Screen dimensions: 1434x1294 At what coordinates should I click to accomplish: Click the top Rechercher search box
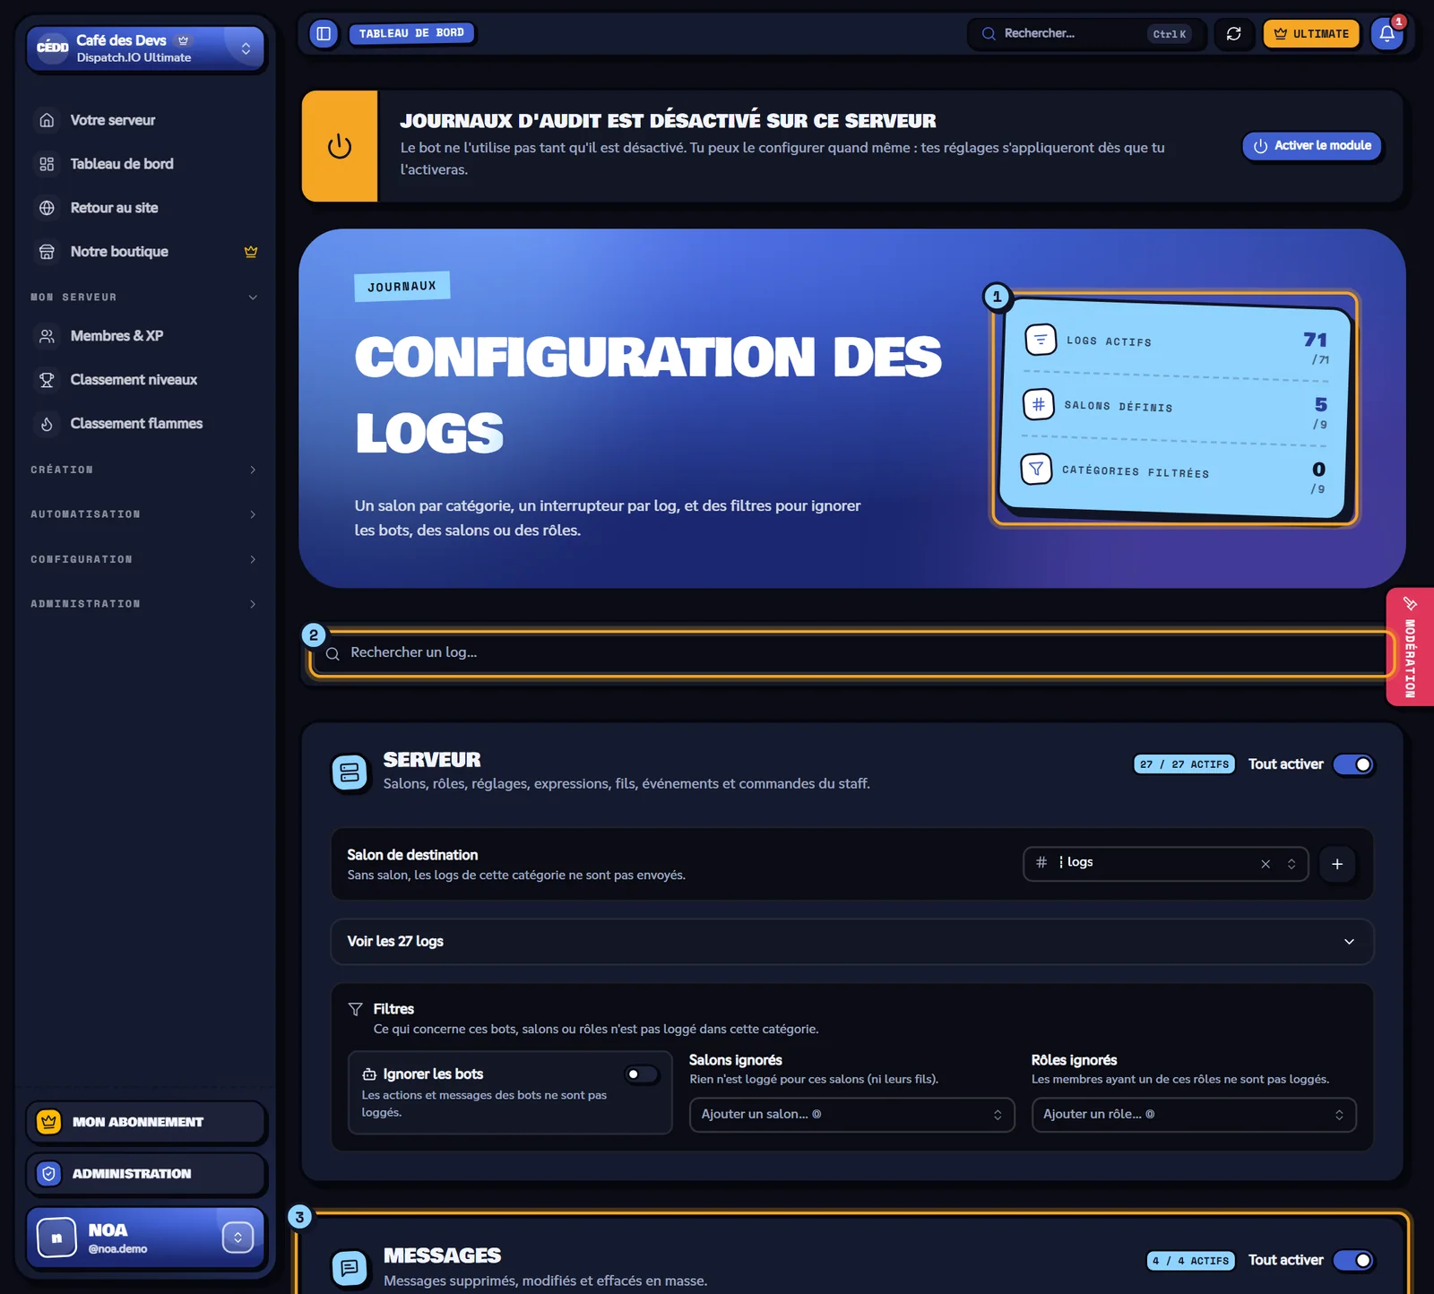pos(1086,34)
